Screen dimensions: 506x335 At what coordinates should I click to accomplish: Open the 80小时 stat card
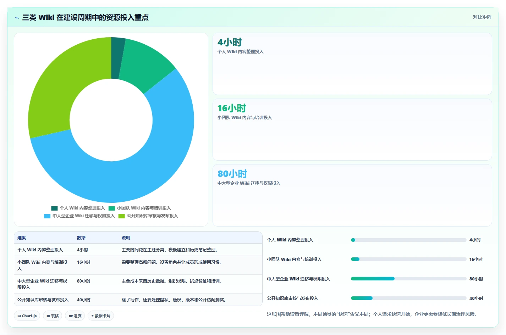(352, 195)
